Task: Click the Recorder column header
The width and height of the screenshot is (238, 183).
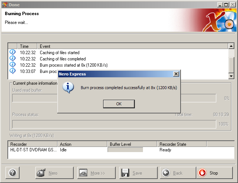Action: pyautogui.click(x=33, y=144)
